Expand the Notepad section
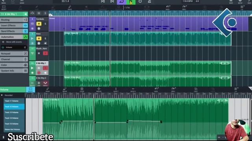The image size is (252, 141). (x=14, y=54)
